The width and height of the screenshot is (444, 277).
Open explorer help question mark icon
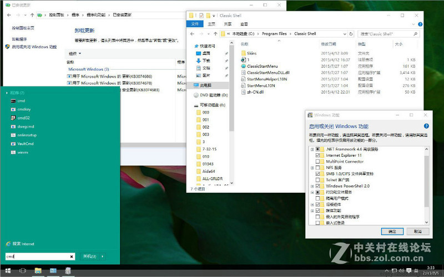(x=420, y=24)
